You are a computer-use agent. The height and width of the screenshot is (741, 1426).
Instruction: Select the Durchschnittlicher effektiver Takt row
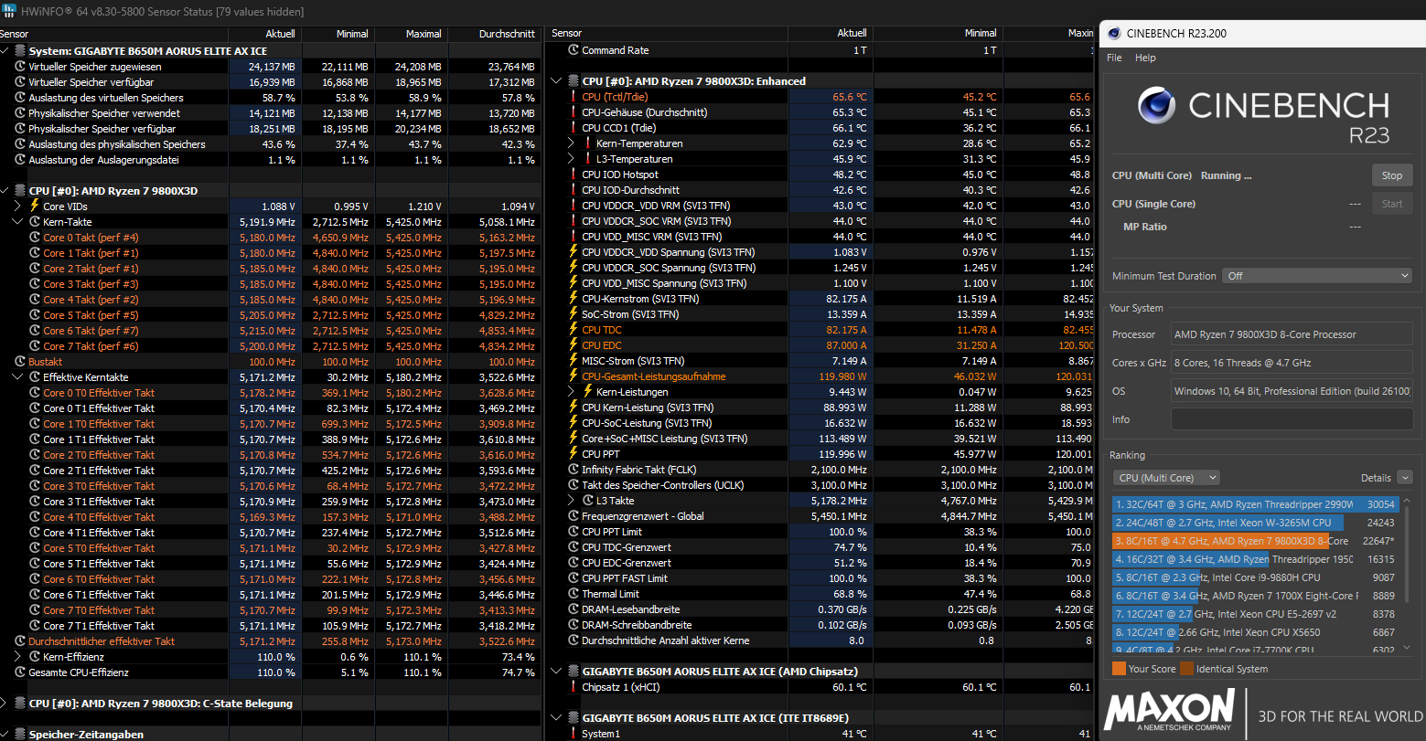click(270, 641)
